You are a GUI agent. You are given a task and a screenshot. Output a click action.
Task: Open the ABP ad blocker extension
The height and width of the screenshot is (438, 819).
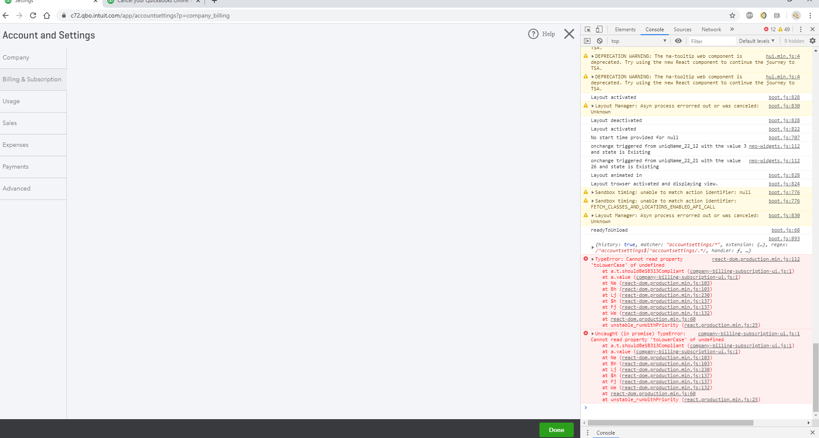tap(750, 15)
